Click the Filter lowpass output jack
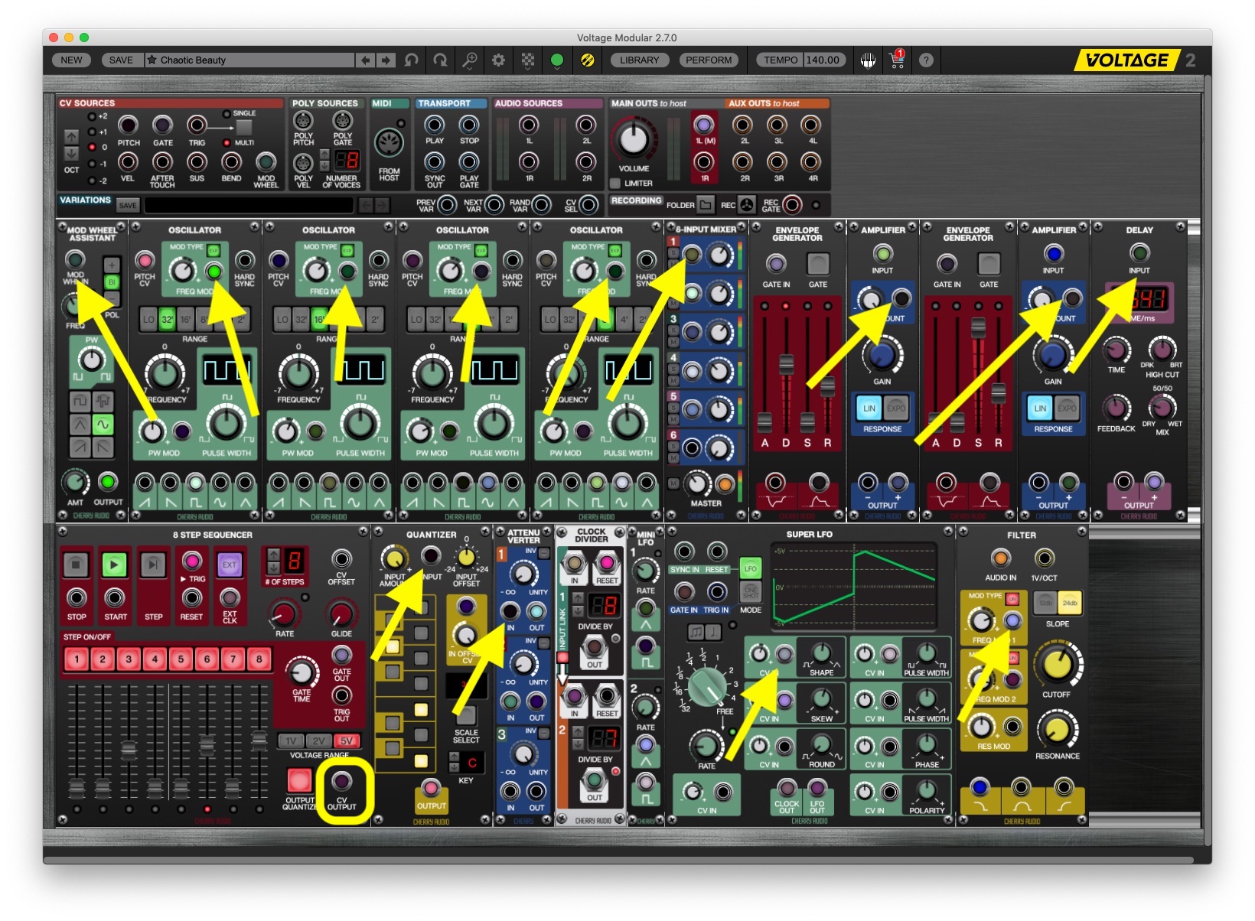 pyautogui.click(x=979, y=786)
